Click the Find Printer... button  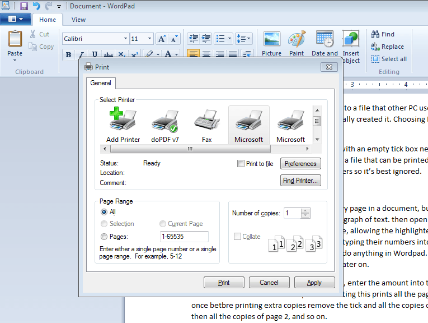(300, 181)
